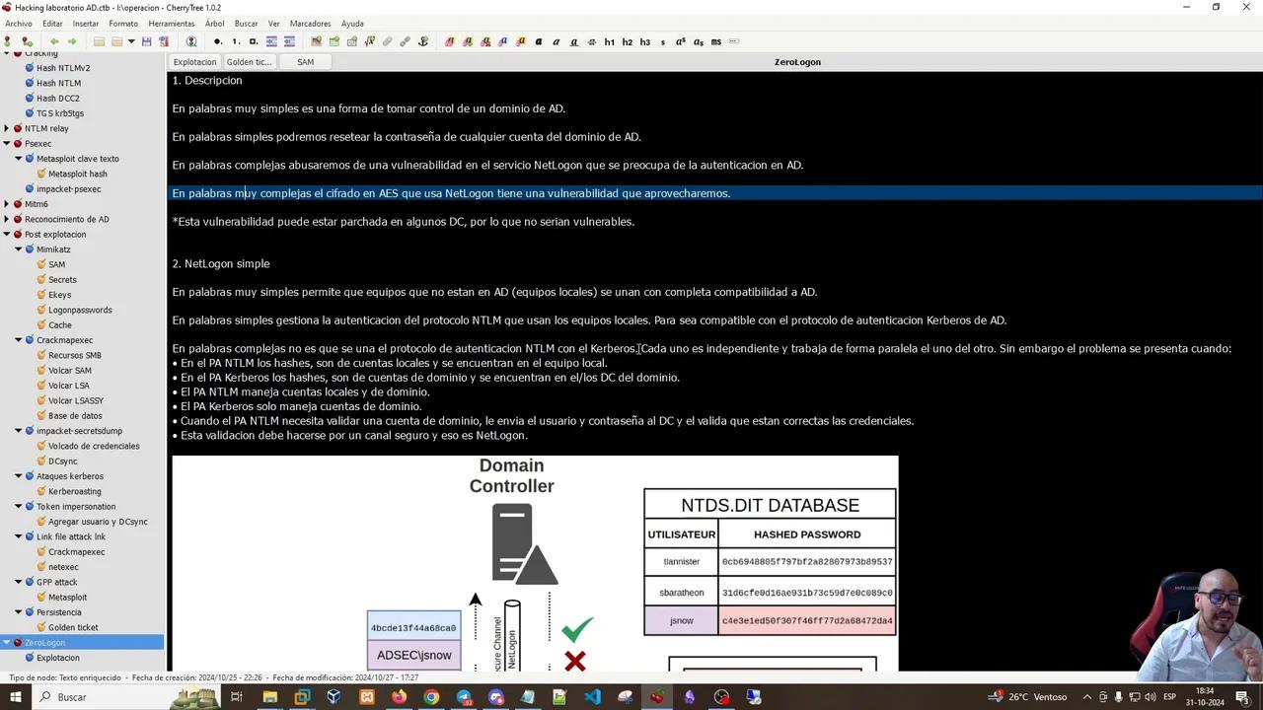Toggle underline formatting

(x=573, y=41)
